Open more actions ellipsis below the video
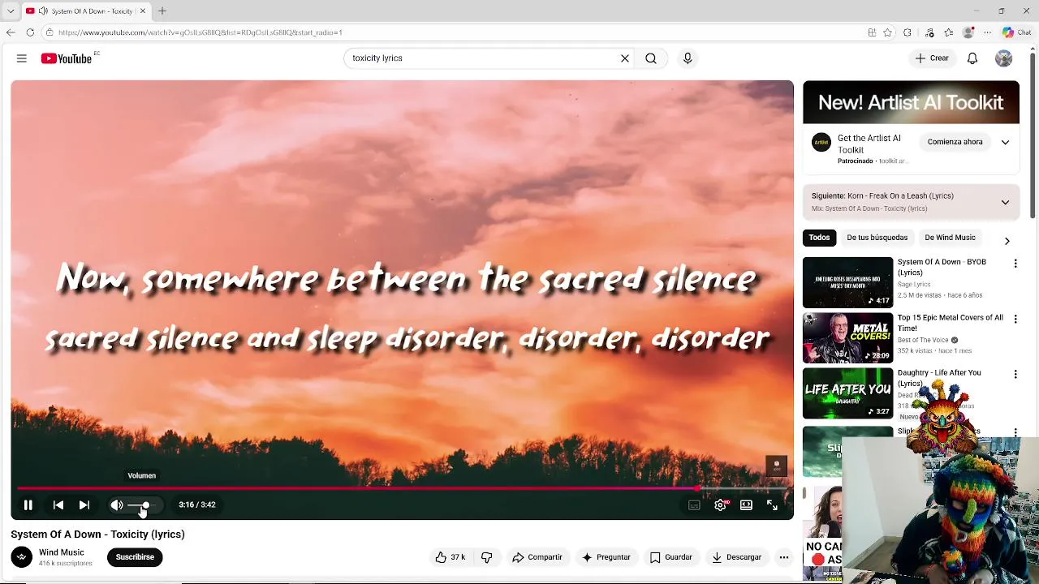The width and height of the screenshot is (1039, 584). click(784, 557)
